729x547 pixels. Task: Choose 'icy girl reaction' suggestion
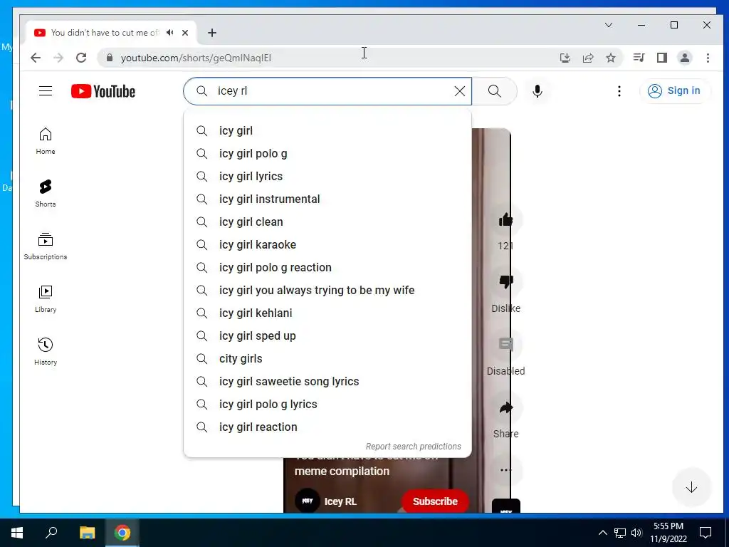327,427
